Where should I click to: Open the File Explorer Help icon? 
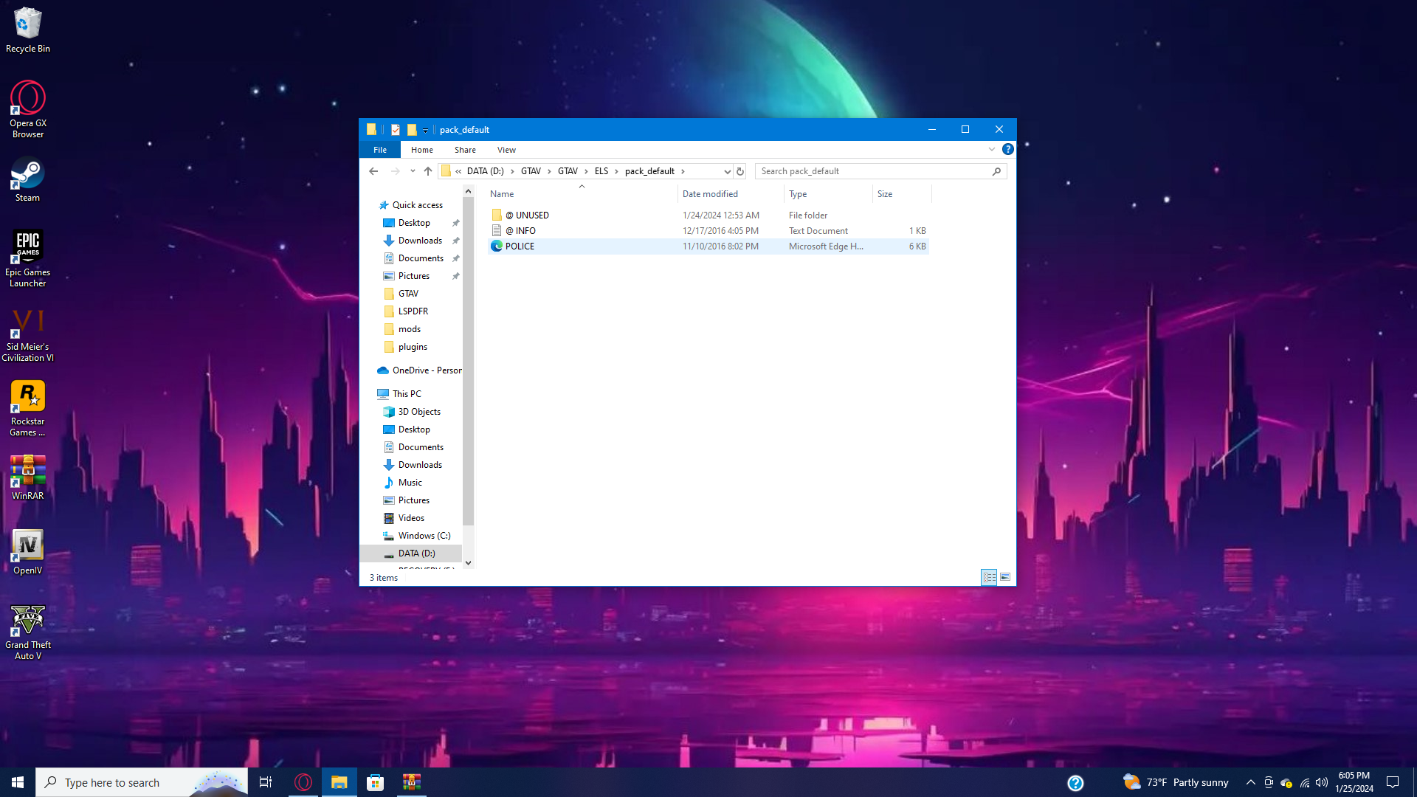tap(1008, 149)
